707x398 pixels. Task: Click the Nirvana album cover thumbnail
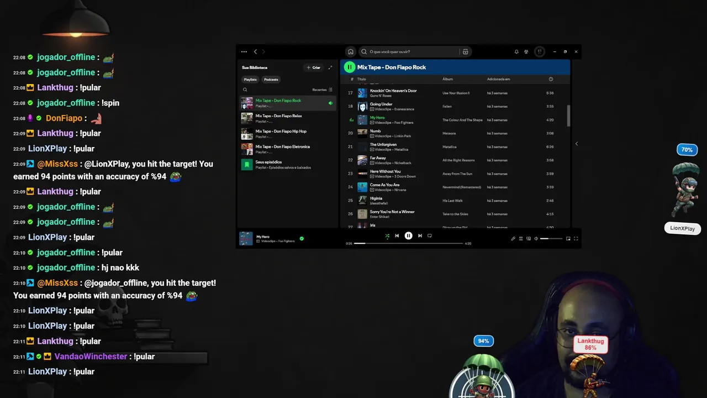362,187
